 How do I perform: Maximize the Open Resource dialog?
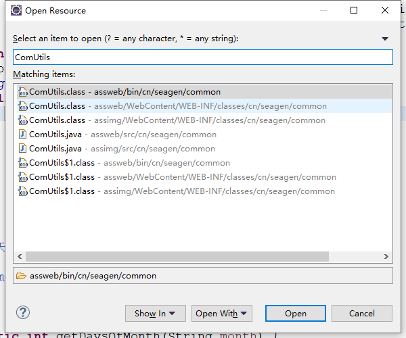point(354,10)
